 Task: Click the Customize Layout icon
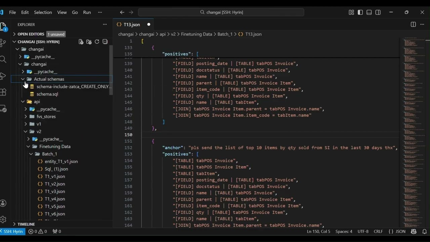click(351, 12)
